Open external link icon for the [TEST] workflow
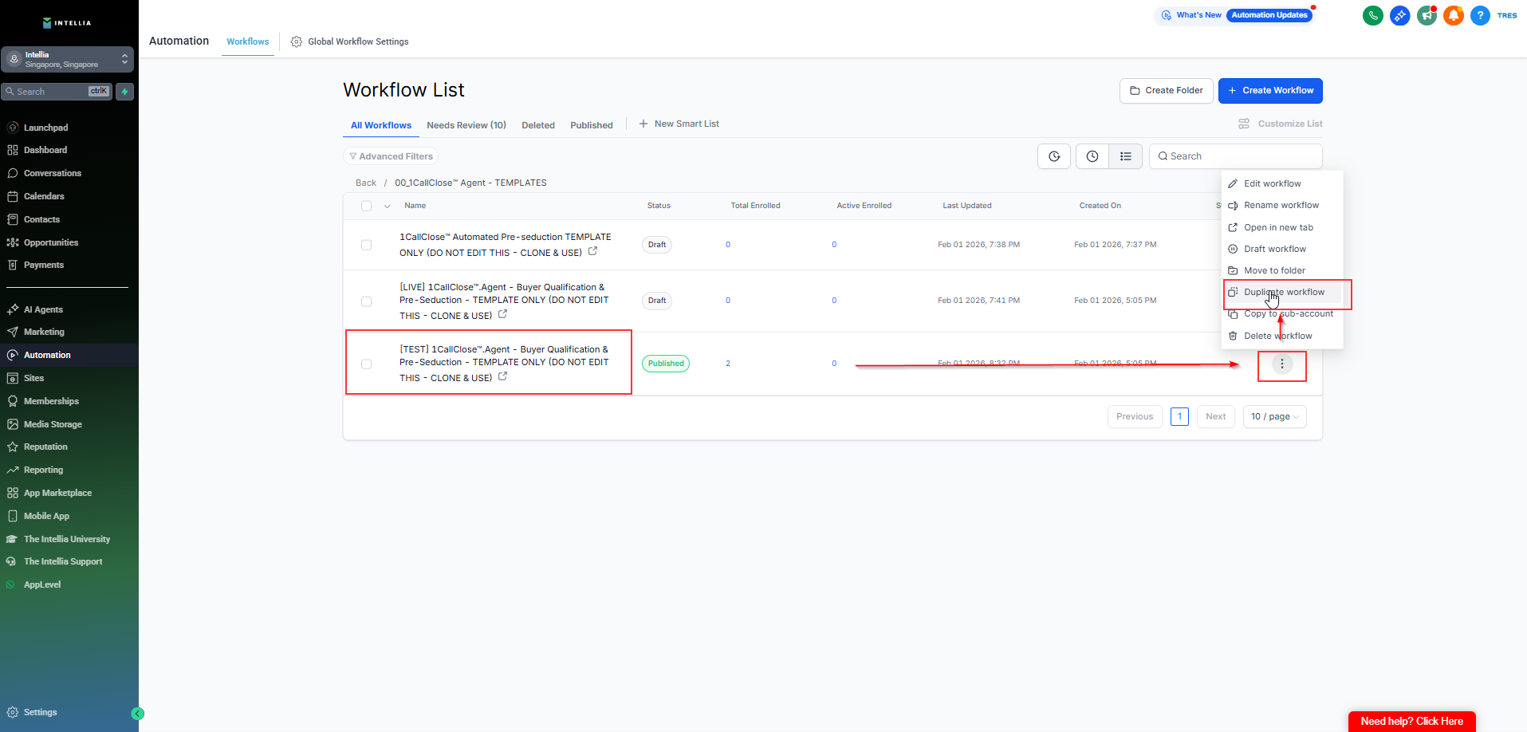The height and width of the screenshot is (732, 1527). [502, 376]
